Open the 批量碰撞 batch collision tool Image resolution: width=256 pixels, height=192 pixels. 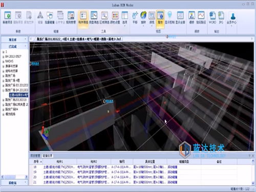pyautogui.click(x=50, y=17)
